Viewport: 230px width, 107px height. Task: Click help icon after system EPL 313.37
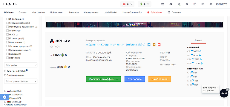tap(202, 64)
